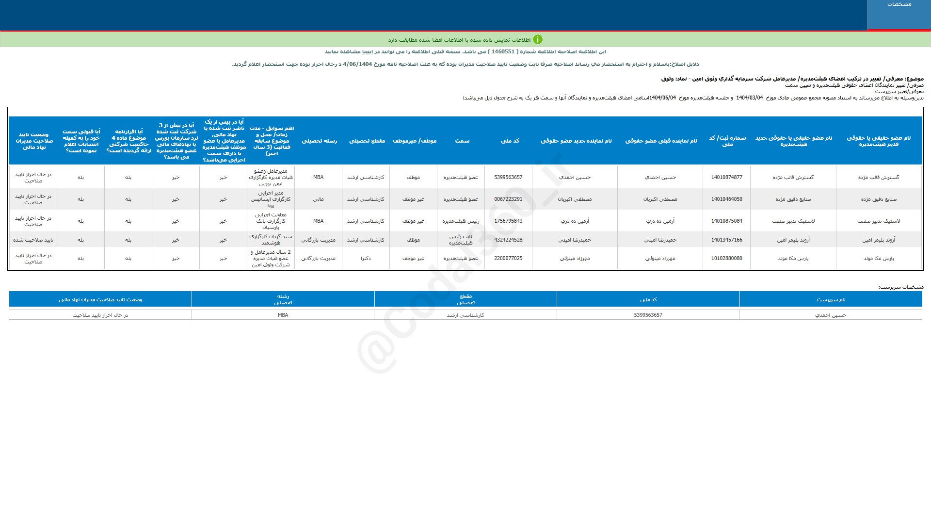The width and height of the screenshot is (931, 524).
Task: Click the سمت column header
Action: pos(462,141)
